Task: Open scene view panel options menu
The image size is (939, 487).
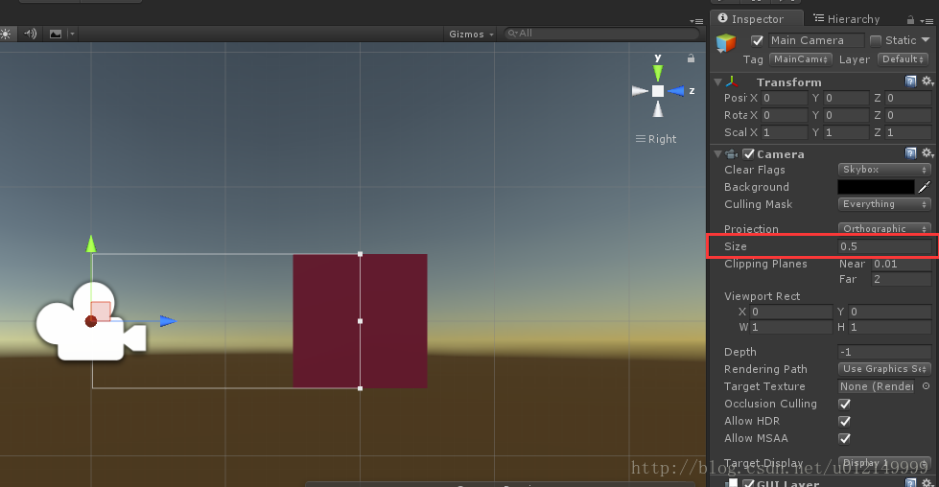Action: (x=696, y=21)
